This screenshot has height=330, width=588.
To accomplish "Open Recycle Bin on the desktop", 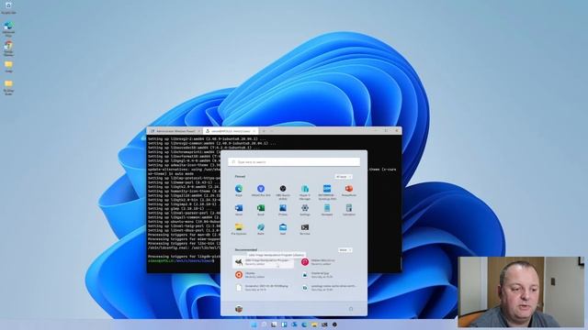I will (8, 7).
